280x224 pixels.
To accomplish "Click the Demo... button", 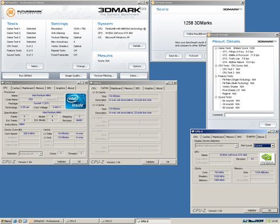I will (x=134, y=75).
